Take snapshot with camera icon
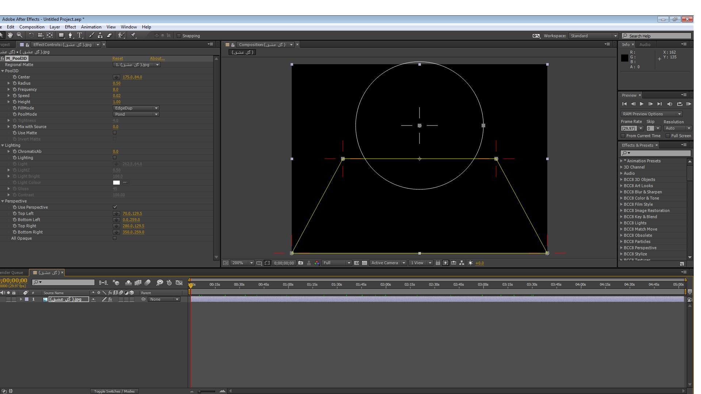Screen dimensions: 701x394 pyautogui.click(x=300, y=263)
